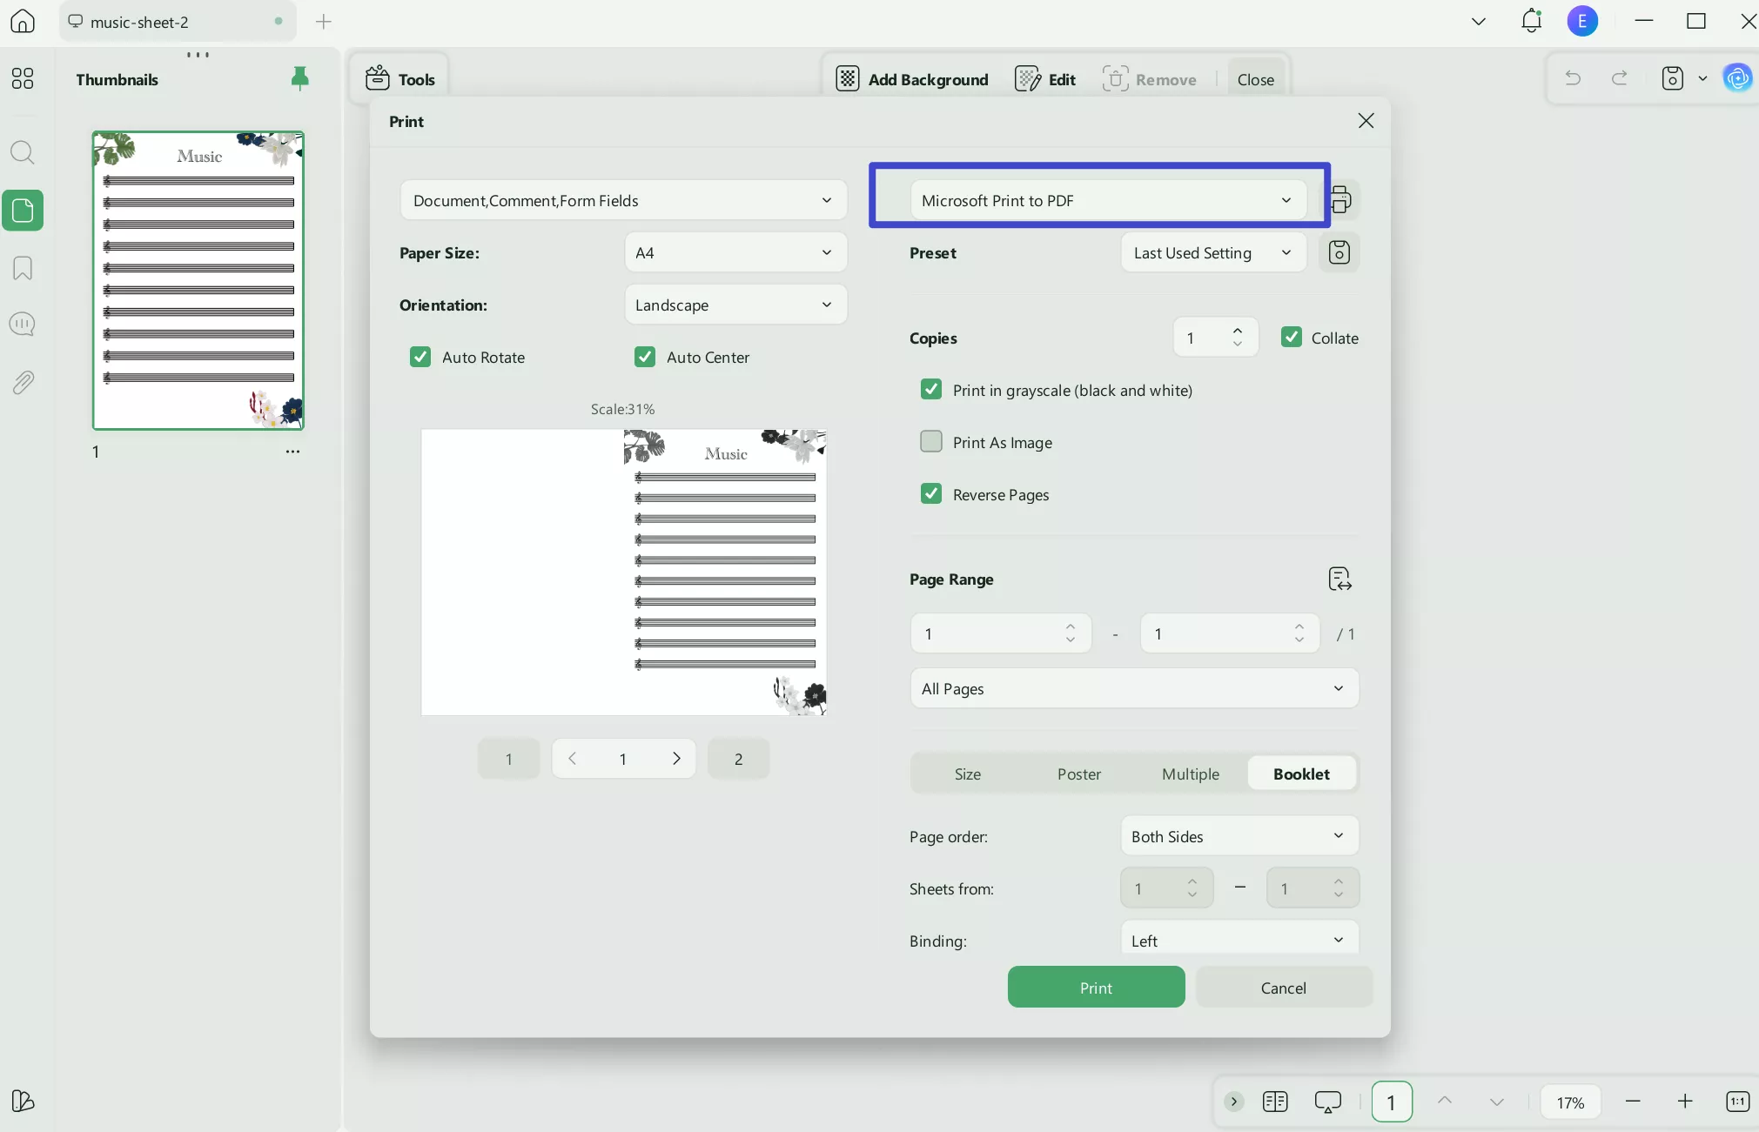
Task: Open the Preset Last Used Setting dropdown
Action: pyautogui.click(x=1213, y=252)
